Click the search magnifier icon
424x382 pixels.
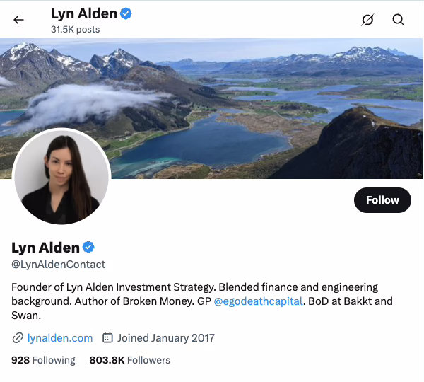tap(398, 20)
